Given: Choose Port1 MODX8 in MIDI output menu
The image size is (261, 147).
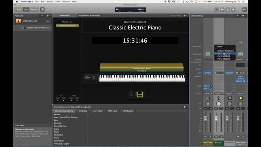Looking at the screenshot, I should [225, 53].
